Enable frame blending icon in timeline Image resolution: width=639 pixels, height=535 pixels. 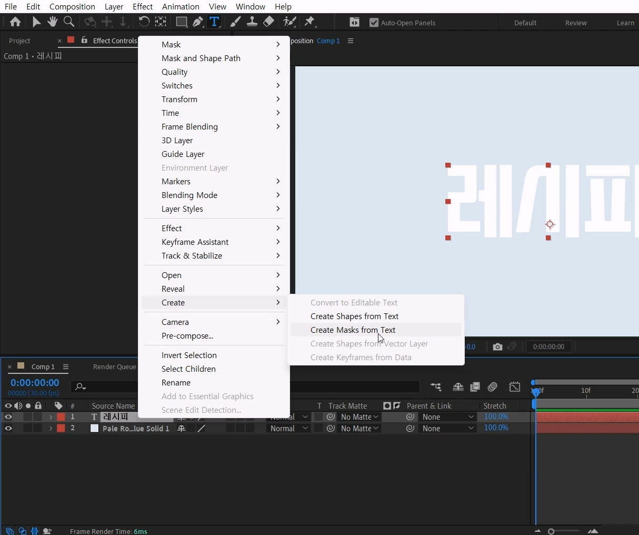pyautogui.click(x=475, y=387)
